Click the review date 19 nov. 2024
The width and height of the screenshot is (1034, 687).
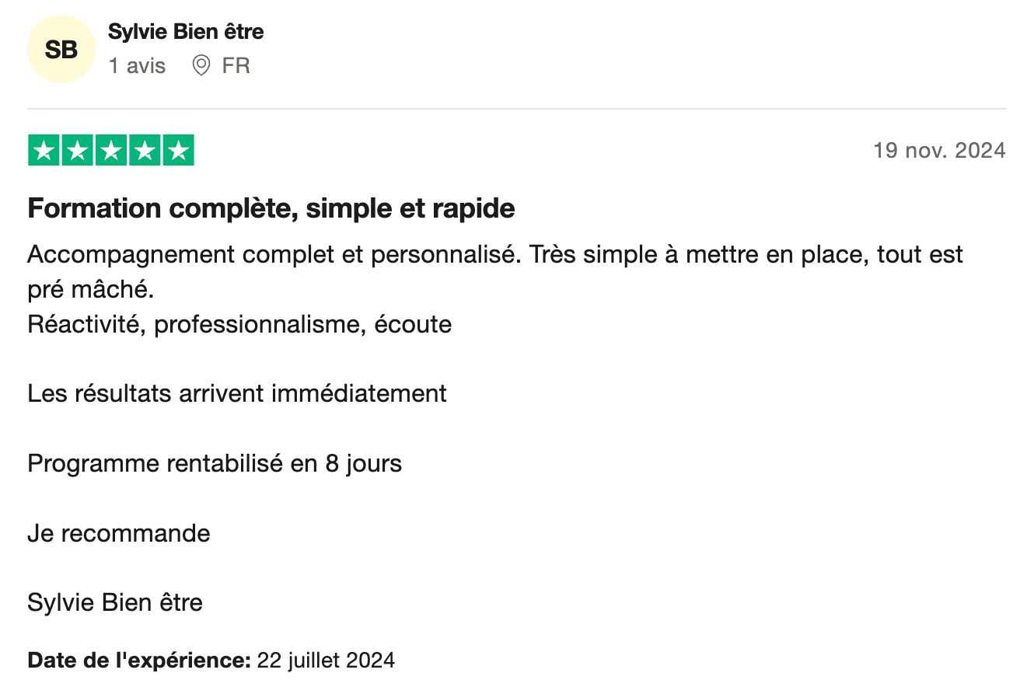939,150
